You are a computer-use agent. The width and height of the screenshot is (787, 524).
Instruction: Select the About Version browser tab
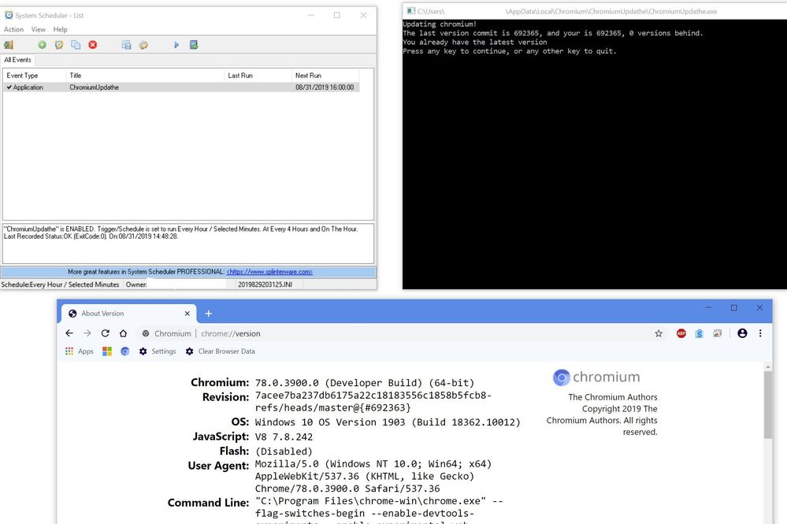(128, 313)
